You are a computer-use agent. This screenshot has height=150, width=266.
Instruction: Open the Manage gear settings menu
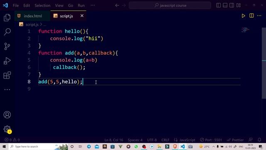click(x=7, y=129)
